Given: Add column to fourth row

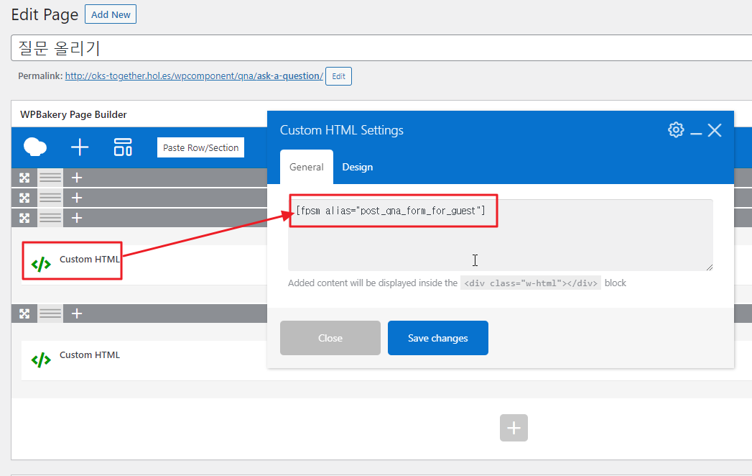Looking at the screenshot, I should tap(77, 313).
